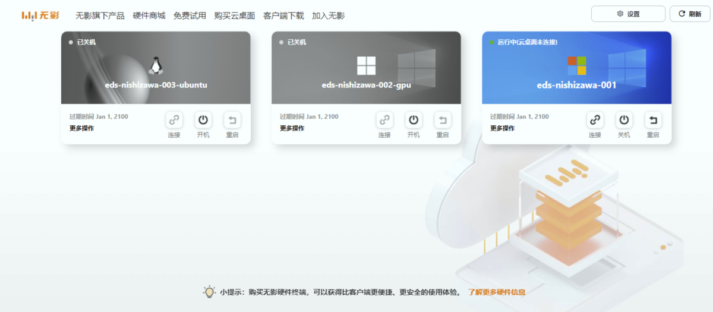
Task: Select eds-nishizawa-003-ubuntu desktop name
Action: tap(156, 85)
